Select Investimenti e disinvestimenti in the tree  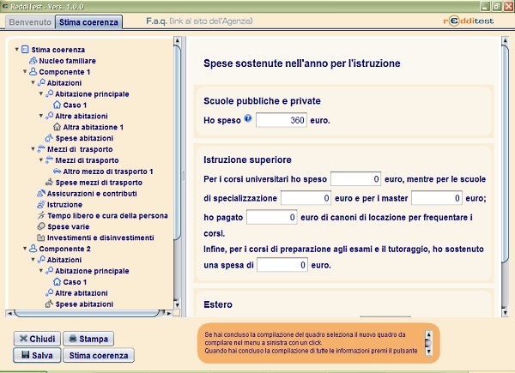100,238
